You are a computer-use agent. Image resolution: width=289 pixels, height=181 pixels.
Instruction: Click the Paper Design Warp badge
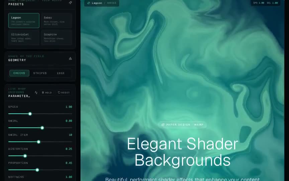point(182,125)
